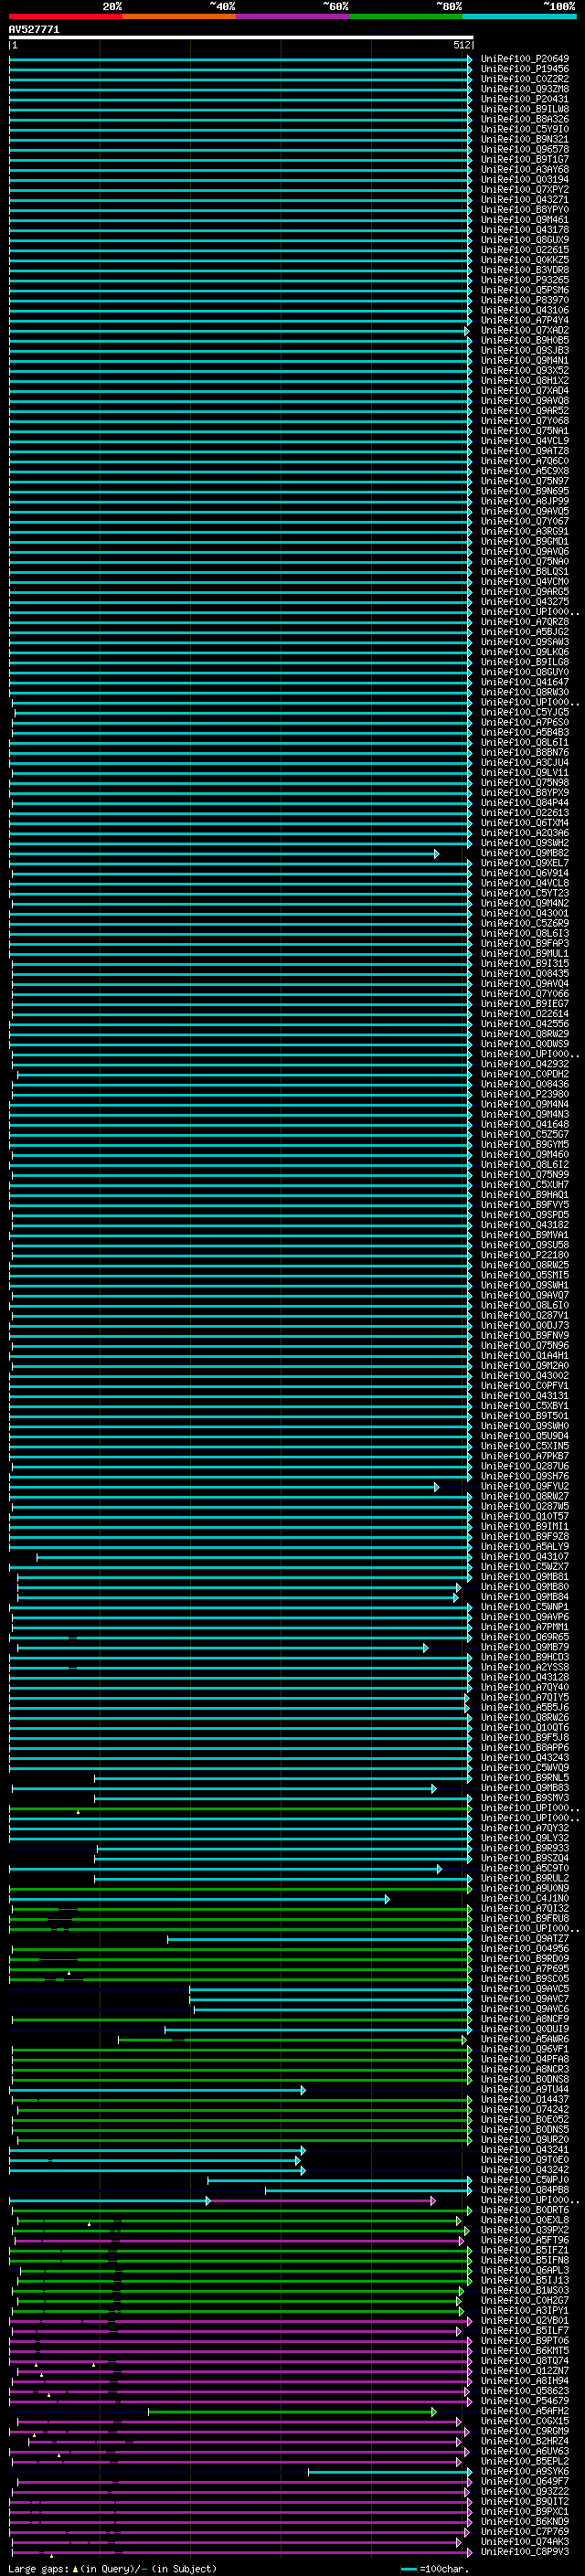The image size is (585, 2576).
Task: Select label UniRef100_Q9MB80
Action: tap(525, 1587)
